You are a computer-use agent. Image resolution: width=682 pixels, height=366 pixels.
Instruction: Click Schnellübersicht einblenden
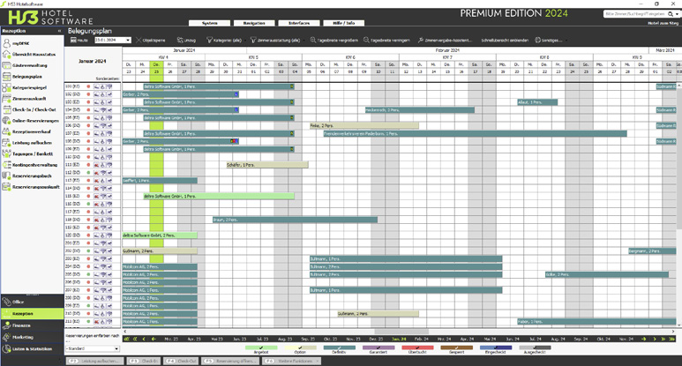[x=505, y=40]
